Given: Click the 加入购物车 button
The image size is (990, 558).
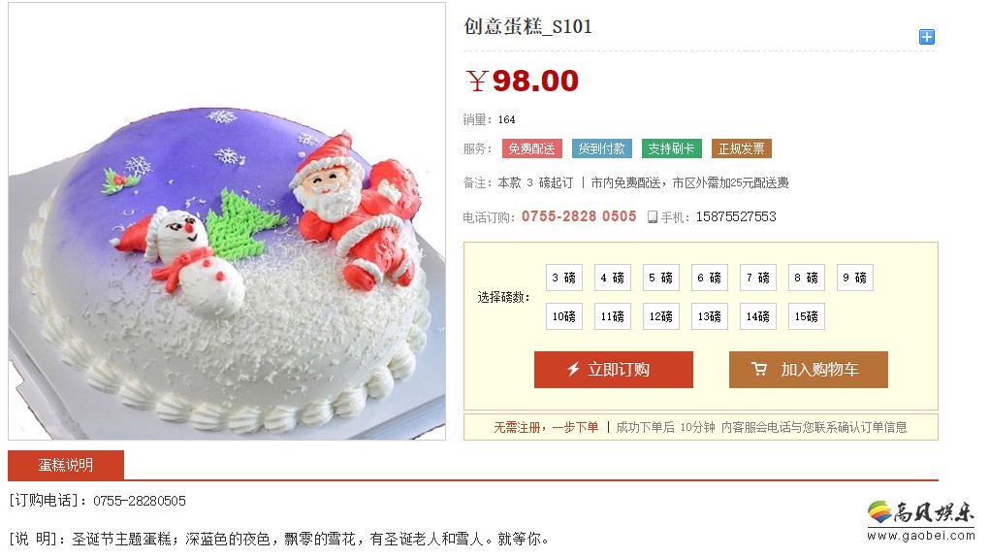Looking at the screenshot, I should click(808, 370).
